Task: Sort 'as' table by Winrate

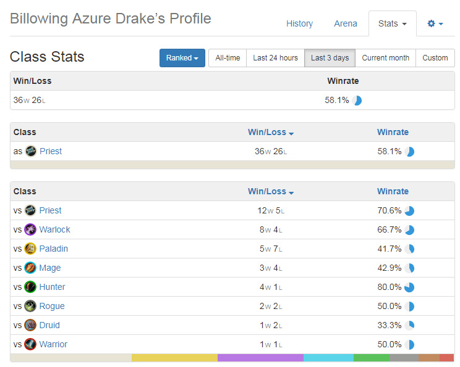Action: pyautogui.click(x=393, y=132)
